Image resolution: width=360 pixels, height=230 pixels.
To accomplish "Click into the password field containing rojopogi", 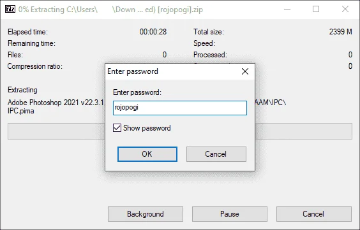I will (x=180, y=108).
